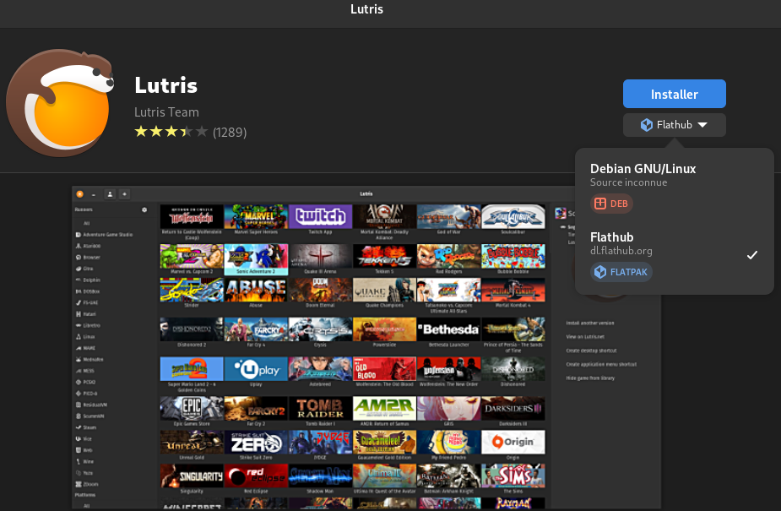Click the red DEB package badge

point(611,204)
